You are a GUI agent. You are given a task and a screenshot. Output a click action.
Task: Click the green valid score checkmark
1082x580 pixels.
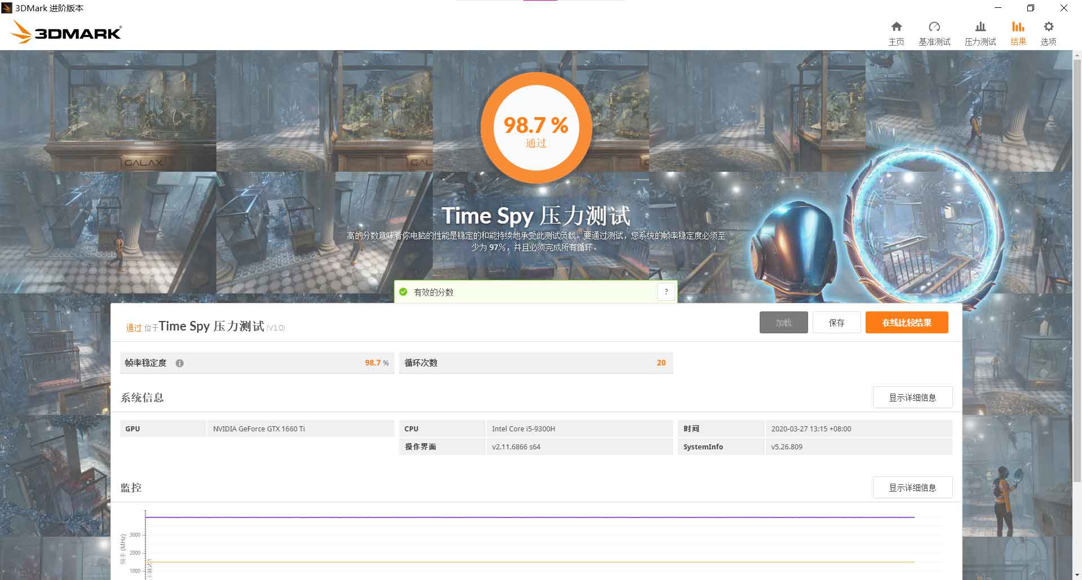(x=403, y=292)
